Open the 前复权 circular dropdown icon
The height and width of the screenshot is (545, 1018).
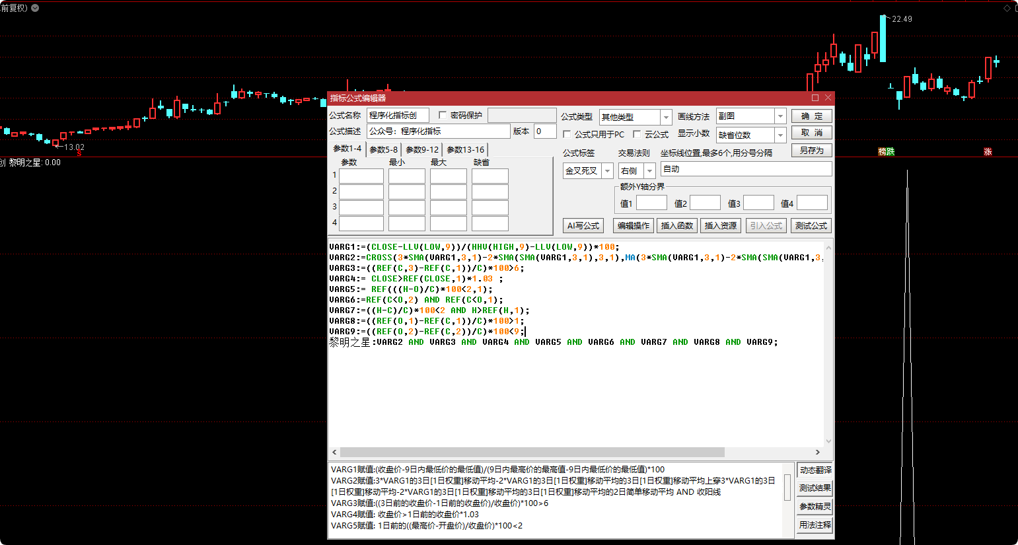tap(35, 8)
